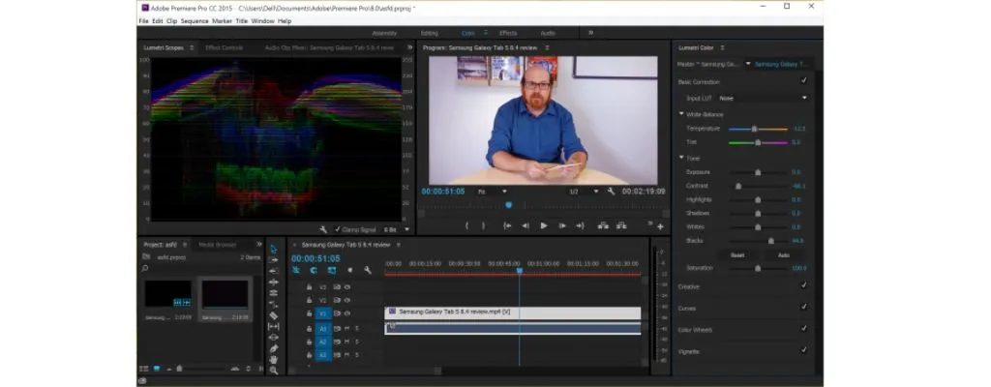The image size is (991, 387).
Task: Click the Lumetri Scopes wrench settings icon
Action: [x=323, y=229]
